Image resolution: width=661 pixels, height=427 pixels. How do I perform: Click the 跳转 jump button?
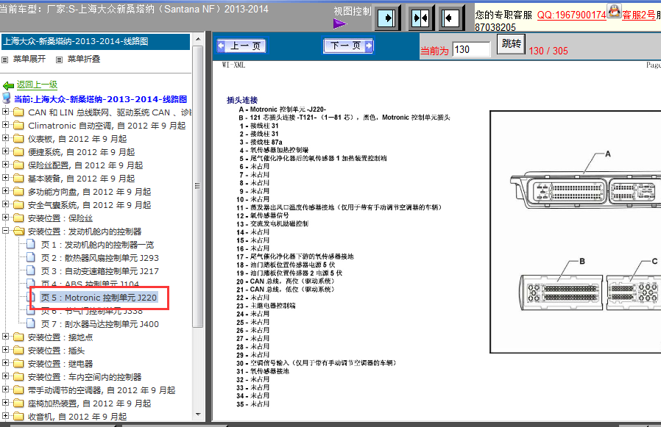[511, 44]
